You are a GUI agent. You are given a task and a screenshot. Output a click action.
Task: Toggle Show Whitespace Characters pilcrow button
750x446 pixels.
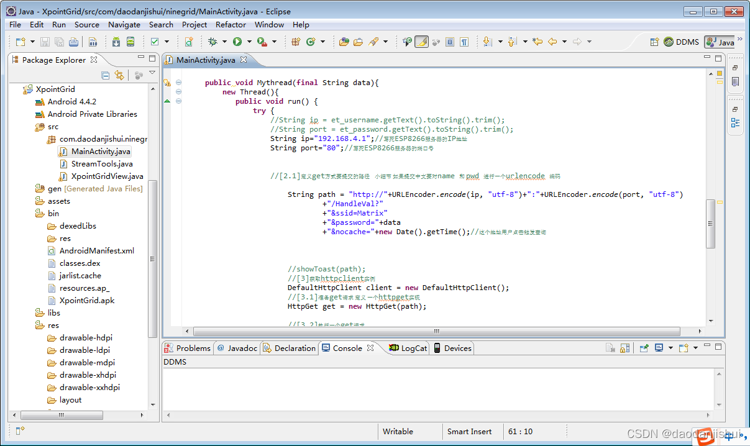pyautogui.click(x=464, y=42)
